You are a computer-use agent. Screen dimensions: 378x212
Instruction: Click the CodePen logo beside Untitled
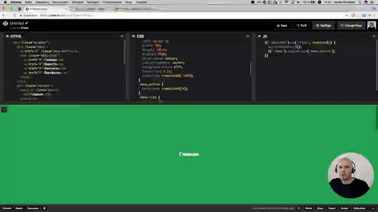(x=5, y=24)
